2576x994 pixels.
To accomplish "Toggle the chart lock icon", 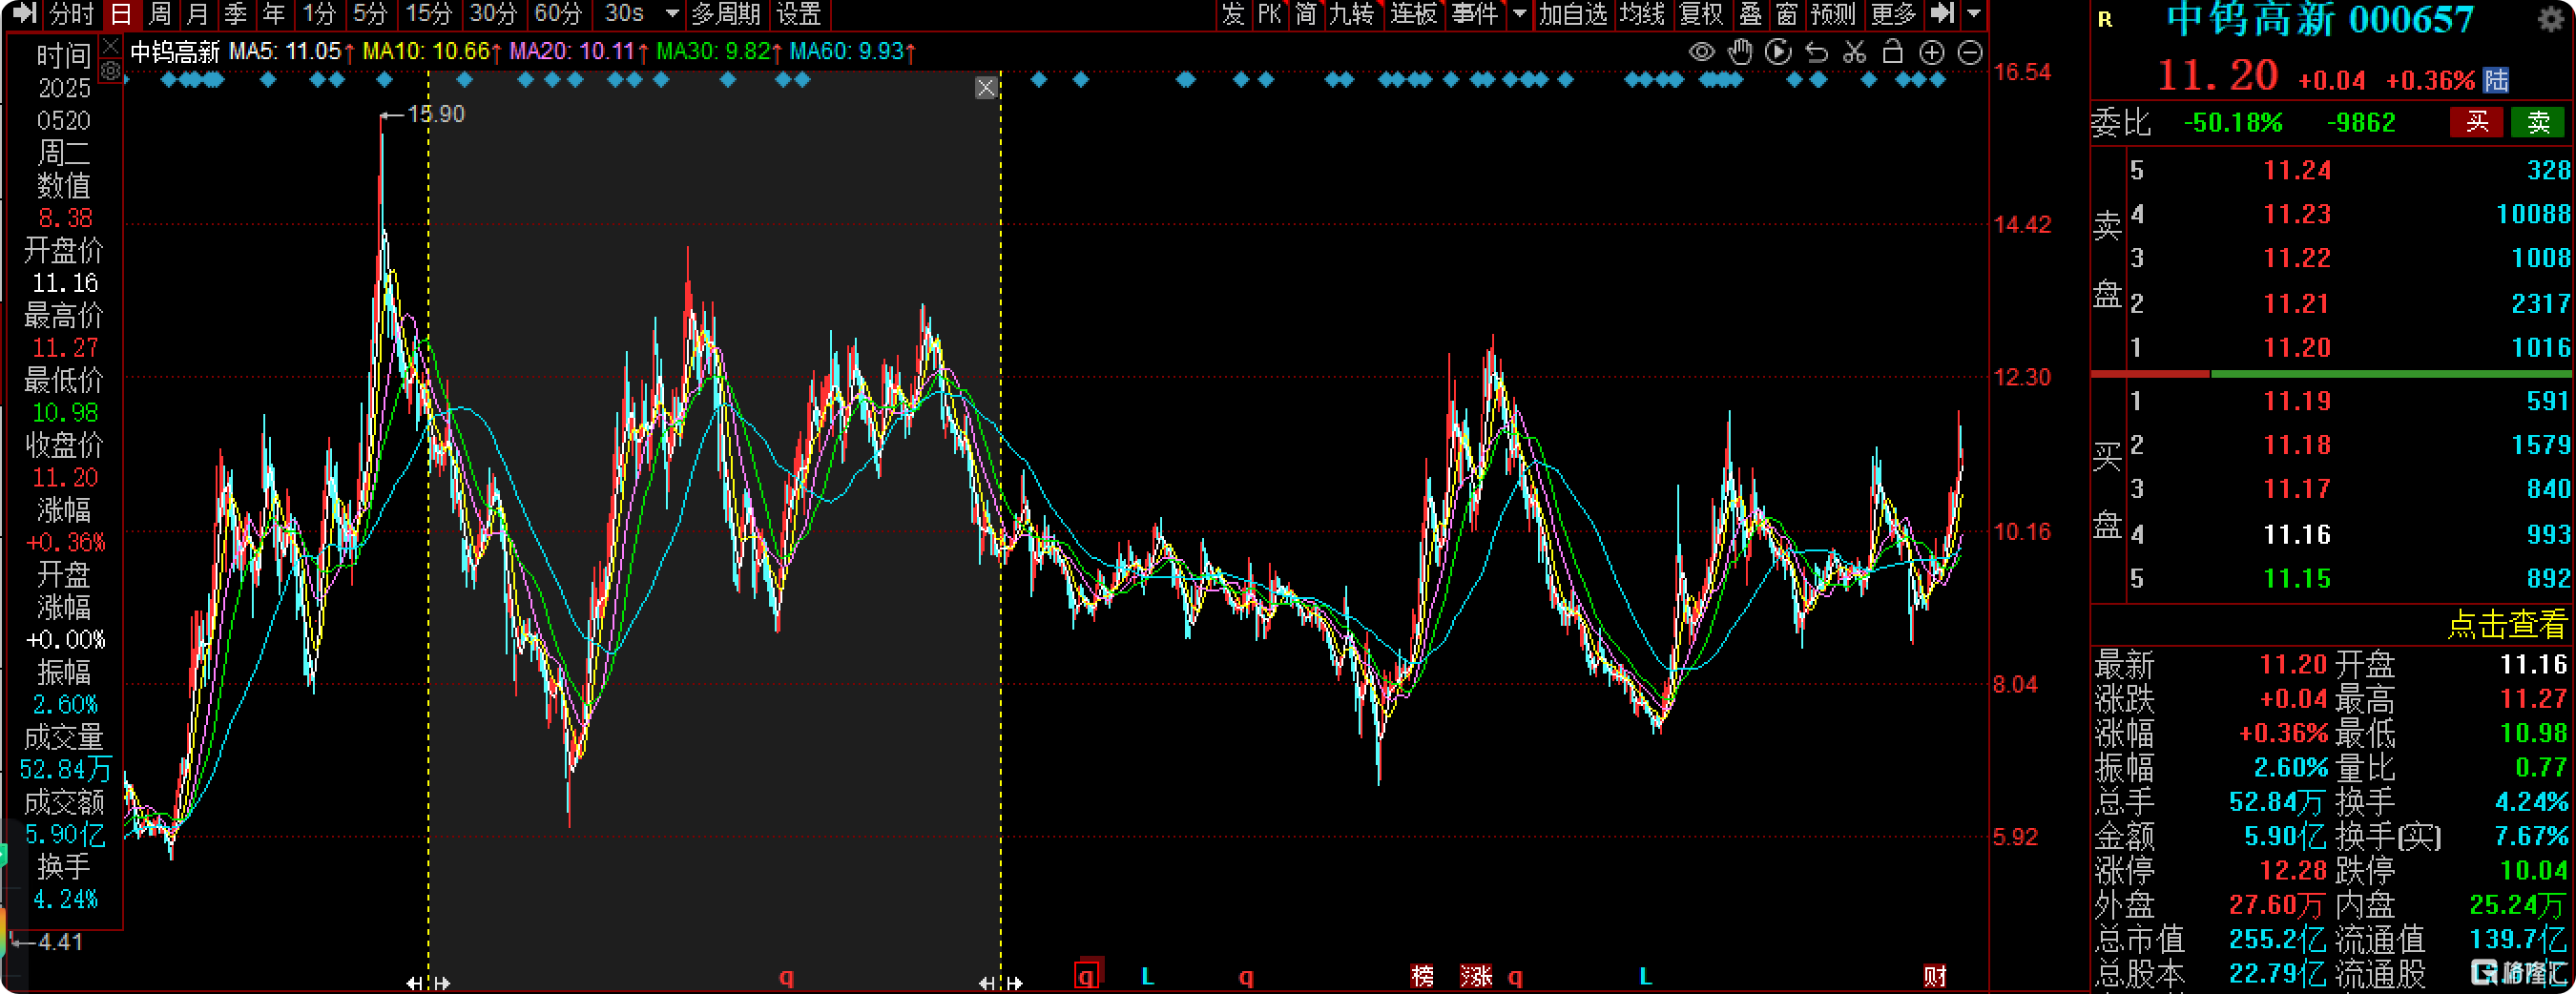I will click(1892, 52).
